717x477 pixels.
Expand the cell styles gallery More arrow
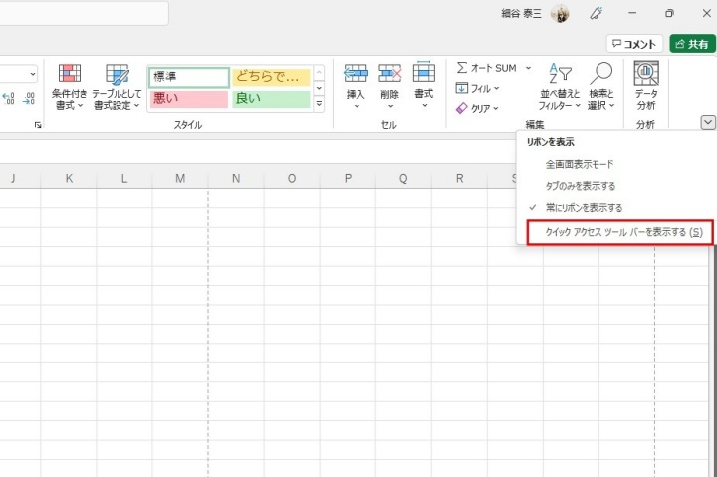pos(319,104)
